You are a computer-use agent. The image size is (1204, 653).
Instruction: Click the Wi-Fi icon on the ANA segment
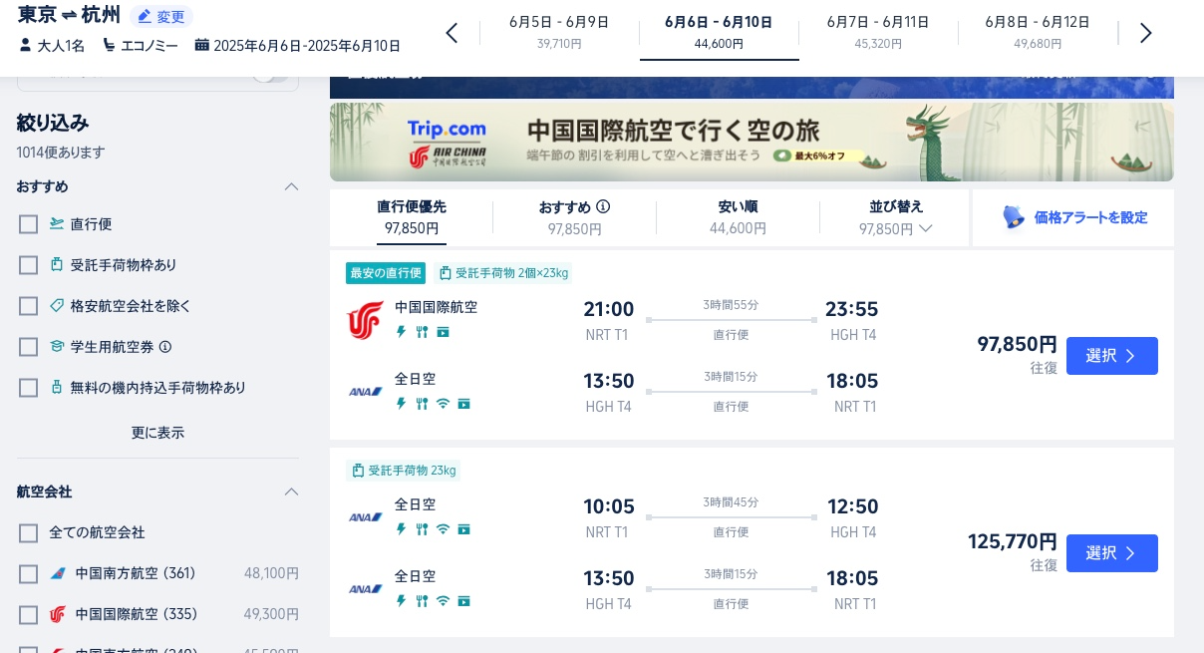[x=443, y=404]
